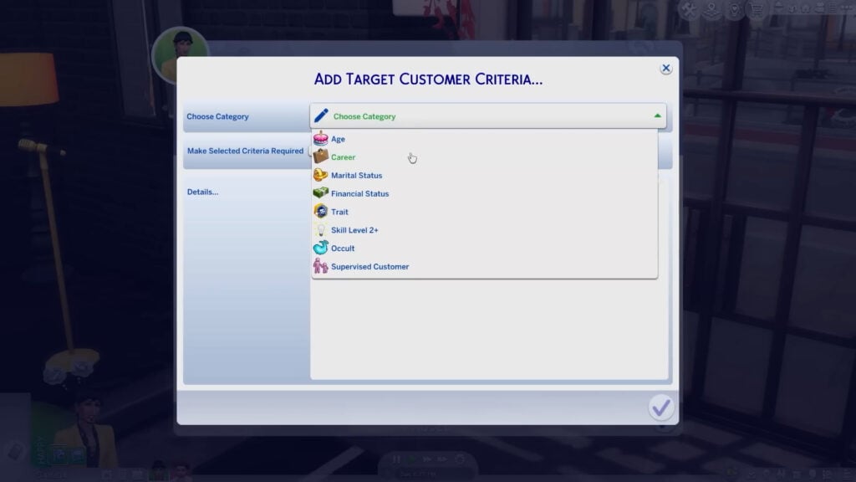Pick Marital Status from the list

(356, 176)
